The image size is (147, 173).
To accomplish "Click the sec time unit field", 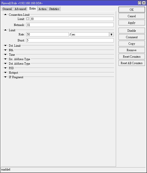I will point(90,34).
